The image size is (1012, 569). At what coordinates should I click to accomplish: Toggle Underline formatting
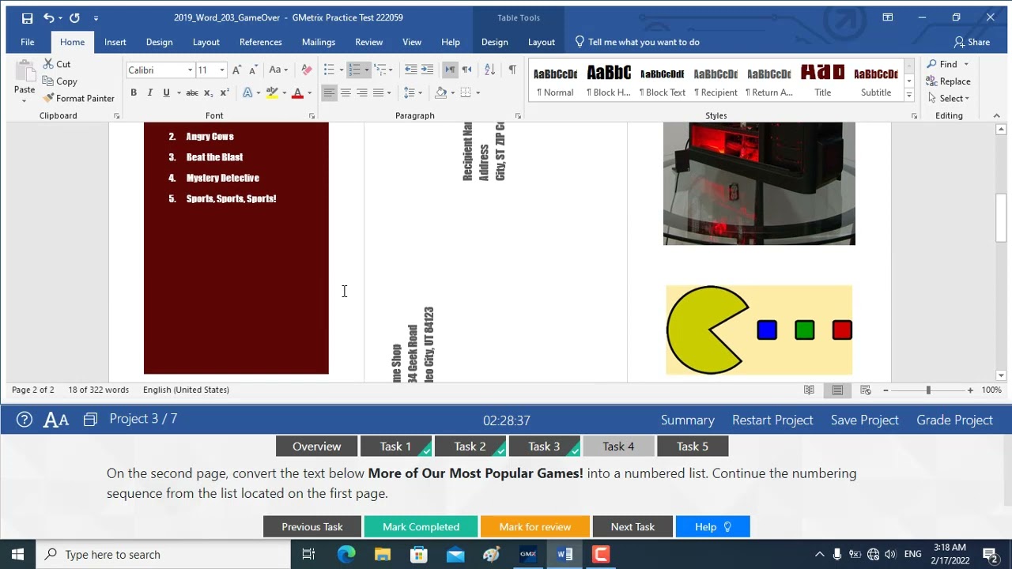[x=166, y=92]
